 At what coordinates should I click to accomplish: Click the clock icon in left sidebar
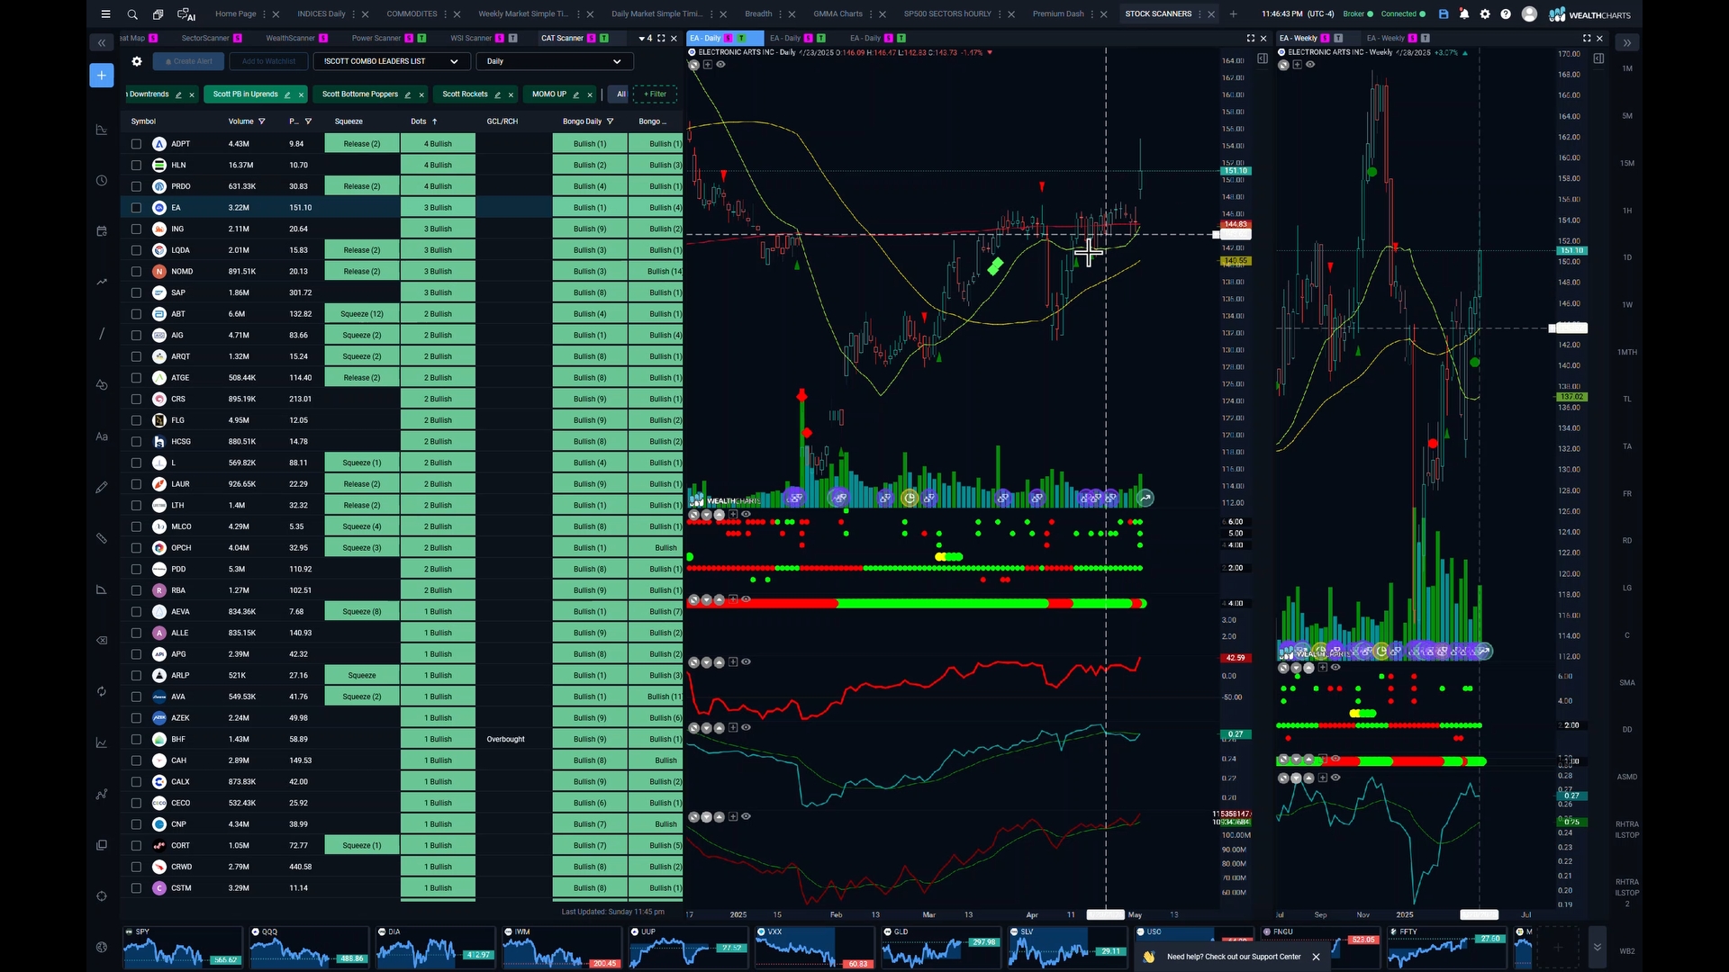pyautogui.click(x=102, y=180)
